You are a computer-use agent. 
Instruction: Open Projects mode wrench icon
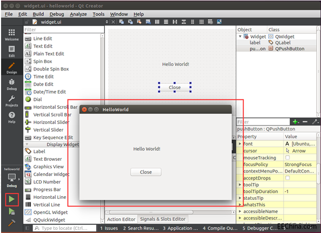click(x=12, y=101)
